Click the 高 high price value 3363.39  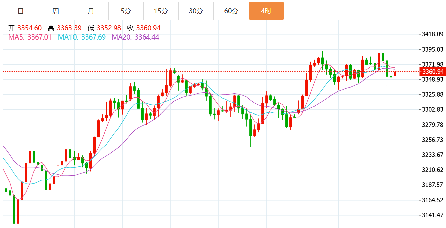[69, 28]
